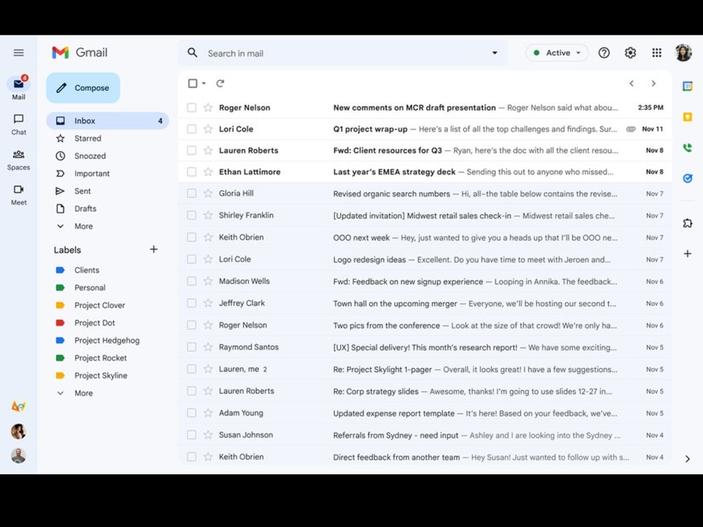This screenshot has height=527, width=703.
Task: Open the Drafts folder
Action: point(85,208)
